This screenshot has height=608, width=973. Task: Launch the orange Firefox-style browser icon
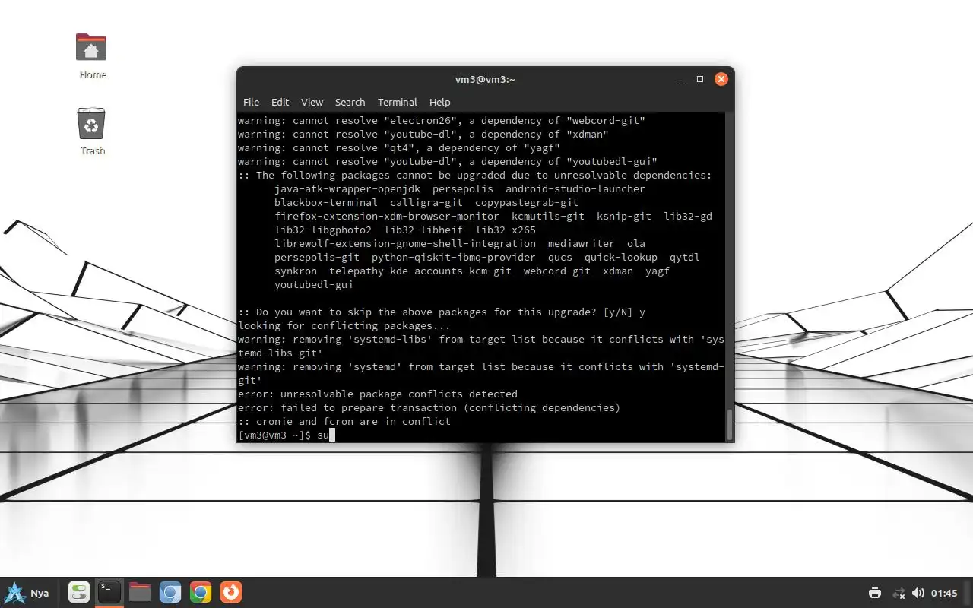click(x=231, y=592)
